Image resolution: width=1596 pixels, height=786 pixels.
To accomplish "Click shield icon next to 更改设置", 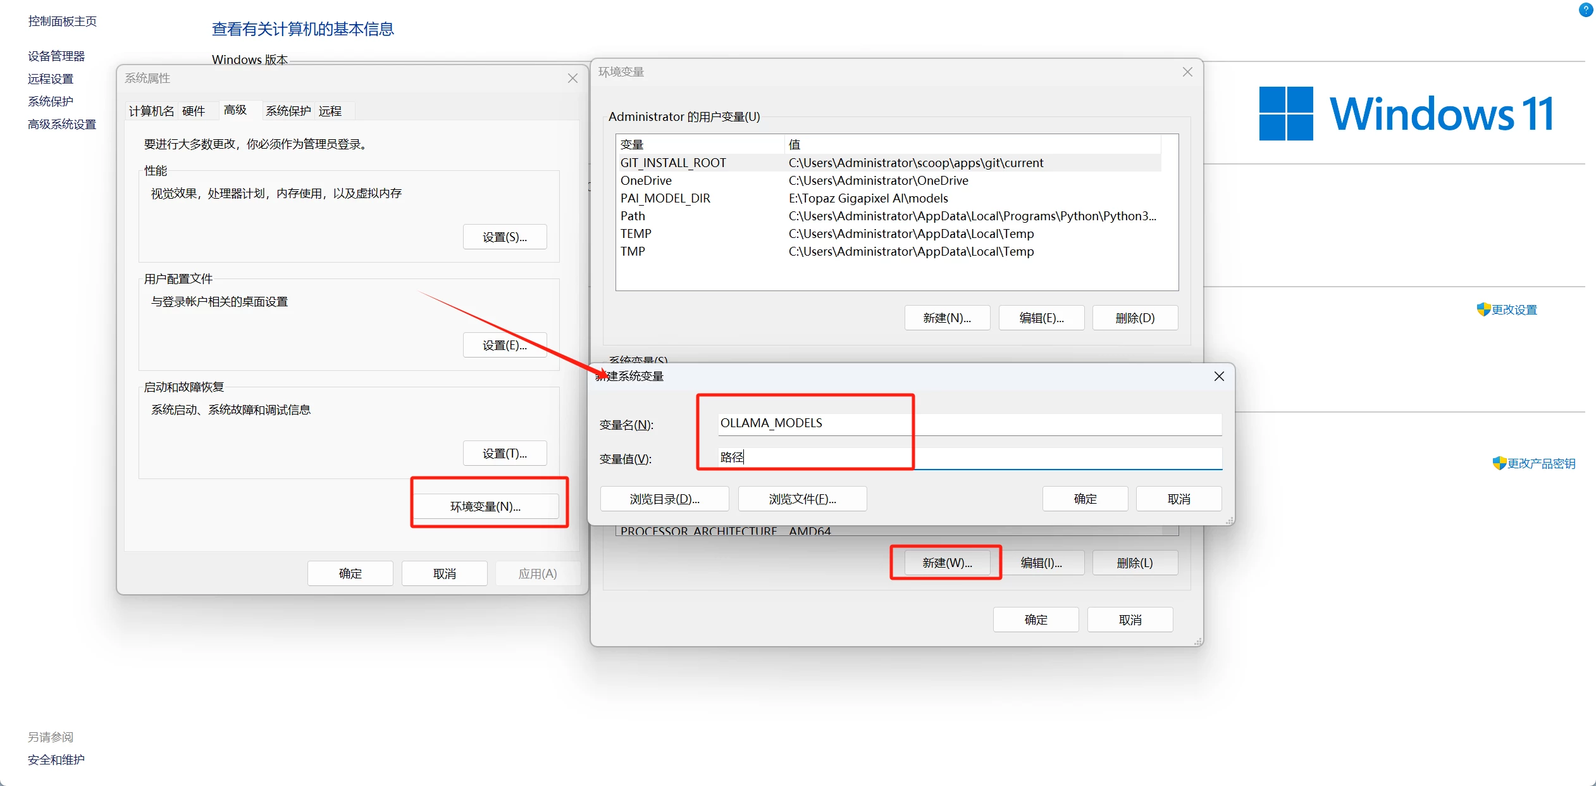I will (1483, 309).
